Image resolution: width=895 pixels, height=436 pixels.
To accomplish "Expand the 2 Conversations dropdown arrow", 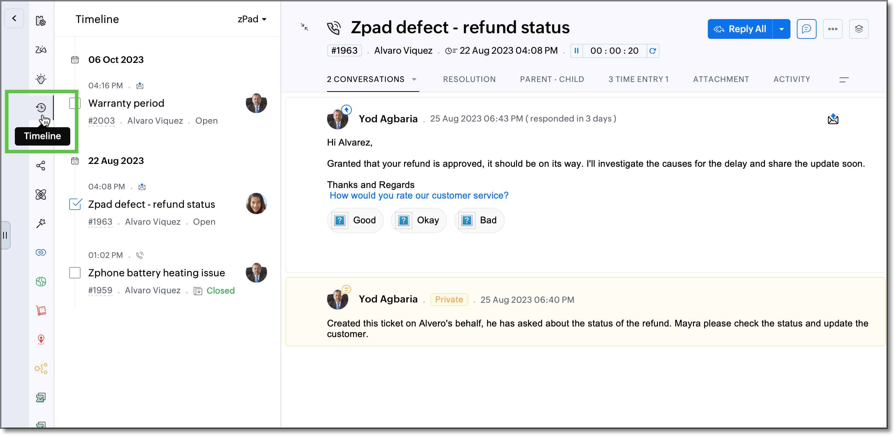I will pyautogui.click(x=414, y=79).
